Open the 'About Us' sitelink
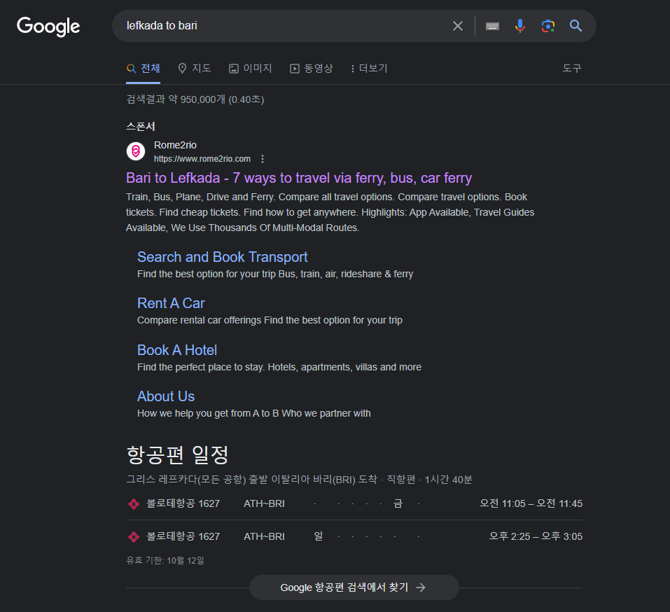 [166, 396]
